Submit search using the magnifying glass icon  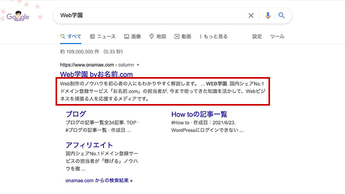[281, 16]
